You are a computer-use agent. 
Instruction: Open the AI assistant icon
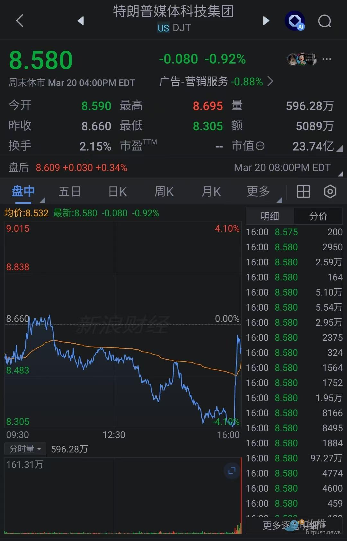tap(295, 21)
